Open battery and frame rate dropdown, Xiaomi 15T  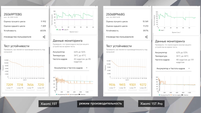coord(71,68)
